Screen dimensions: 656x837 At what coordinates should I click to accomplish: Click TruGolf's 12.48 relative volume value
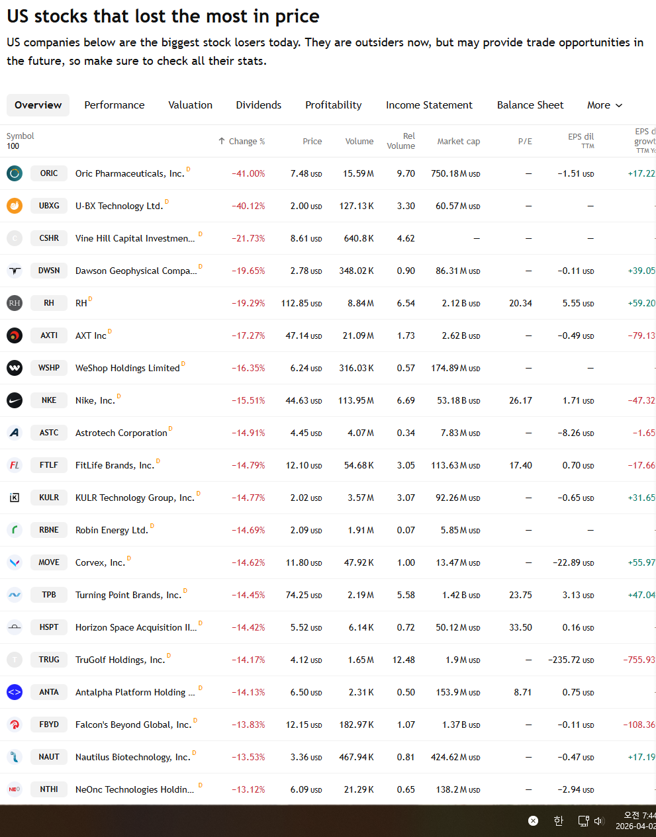404,660
